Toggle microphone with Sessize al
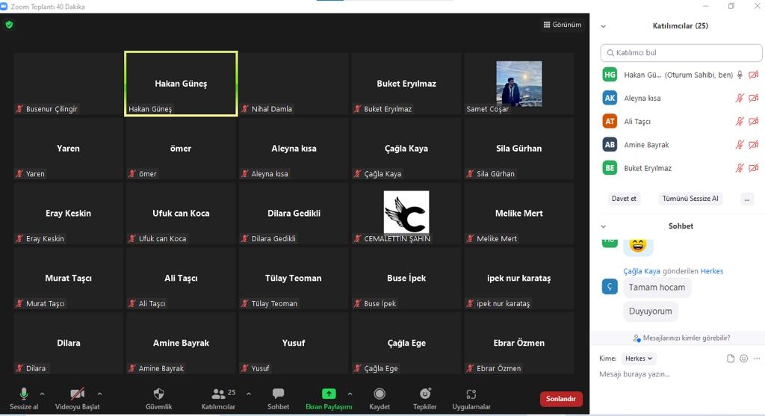This screenshot has height=416, width=765. (24, 394)
